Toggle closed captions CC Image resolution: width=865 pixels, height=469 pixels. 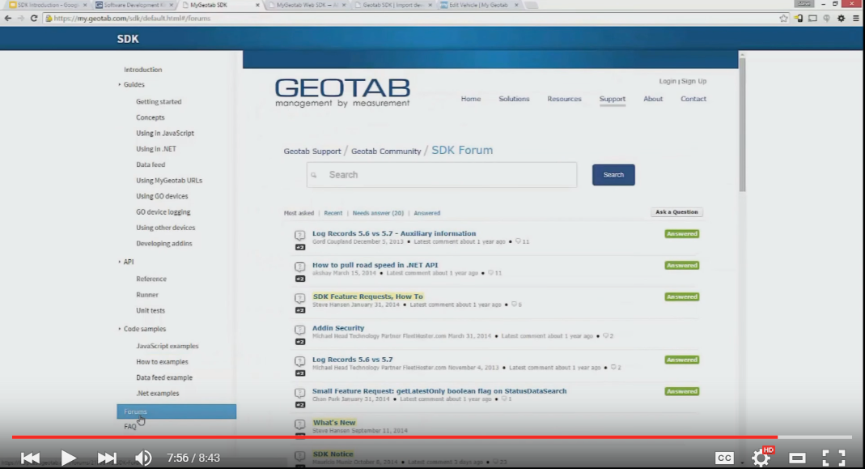tap(724, 458)
